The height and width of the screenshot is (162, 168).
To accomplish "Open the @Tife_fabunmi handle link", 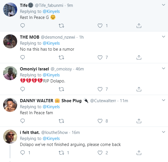I will click(x=49, y=5).
